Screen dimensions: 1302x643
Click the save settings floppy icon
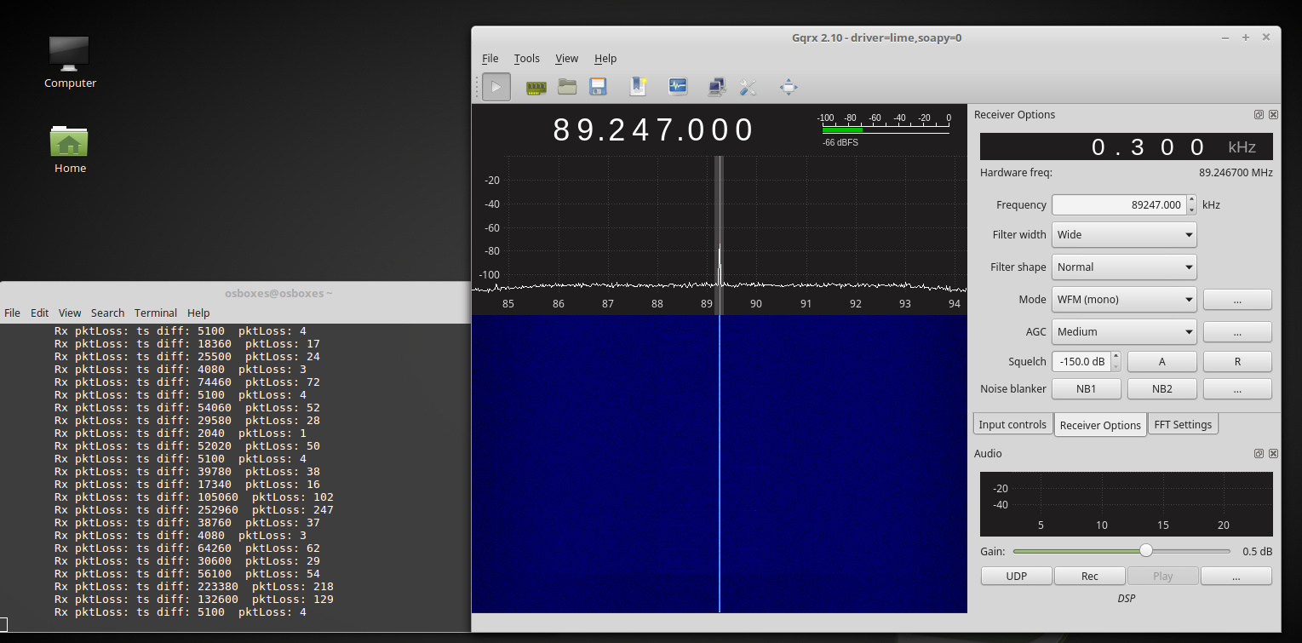tap(598, 87)
